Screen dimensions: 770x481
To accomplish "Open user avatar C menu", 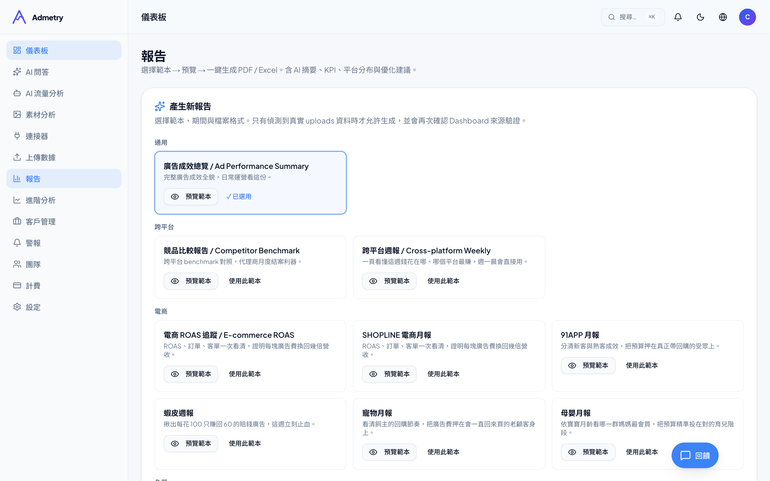I will click(748, 17).
